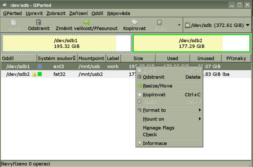253x167 pixels.
Task: Click the Odstranit icon in context menu
Action: click(x=140, y=77)
